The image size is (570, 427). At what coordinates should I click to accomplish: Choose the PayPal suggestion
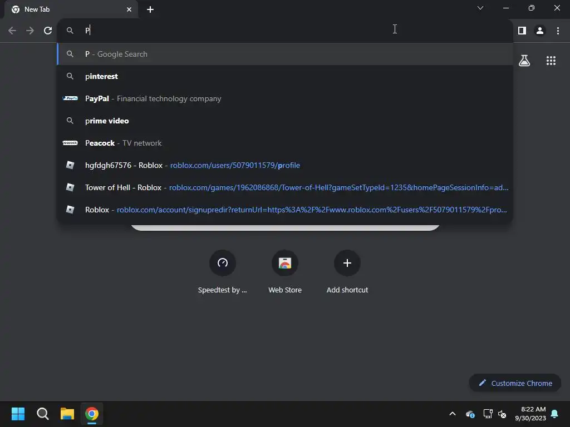click(285, 98)
